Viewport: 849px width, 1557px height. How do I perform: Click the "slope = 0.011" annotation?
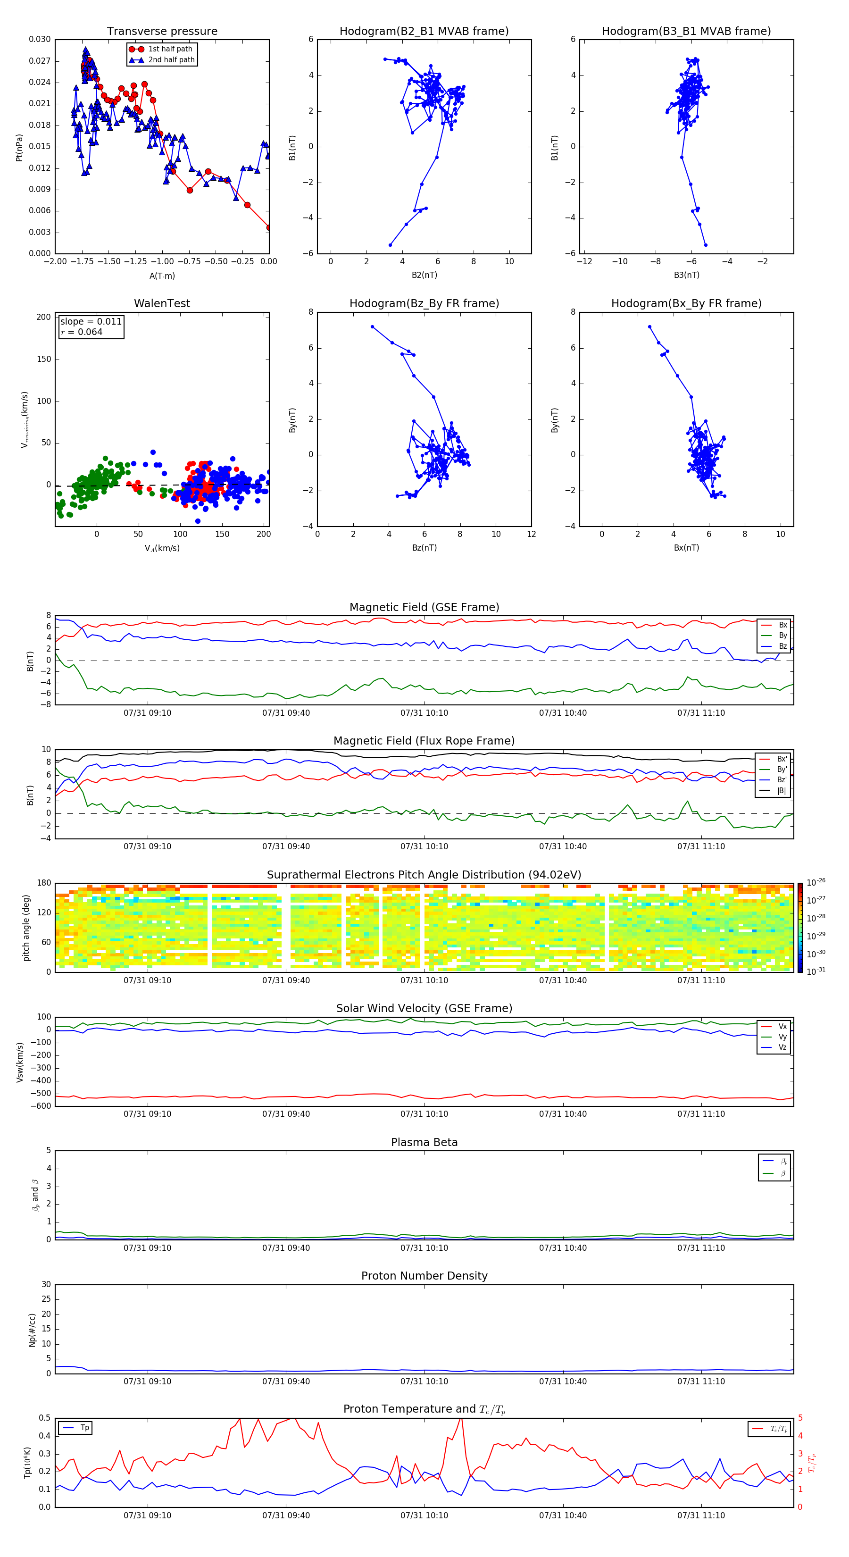[91, 322]
